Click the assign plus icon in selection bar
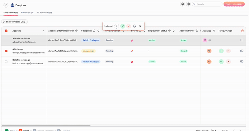This screenshot has height=131, width=249. coord(116,26)
